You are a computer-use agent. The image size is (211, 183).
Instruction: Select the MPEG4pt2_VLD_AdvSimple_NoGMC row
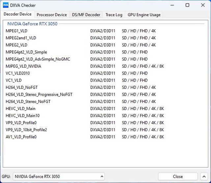pos(38,59)
